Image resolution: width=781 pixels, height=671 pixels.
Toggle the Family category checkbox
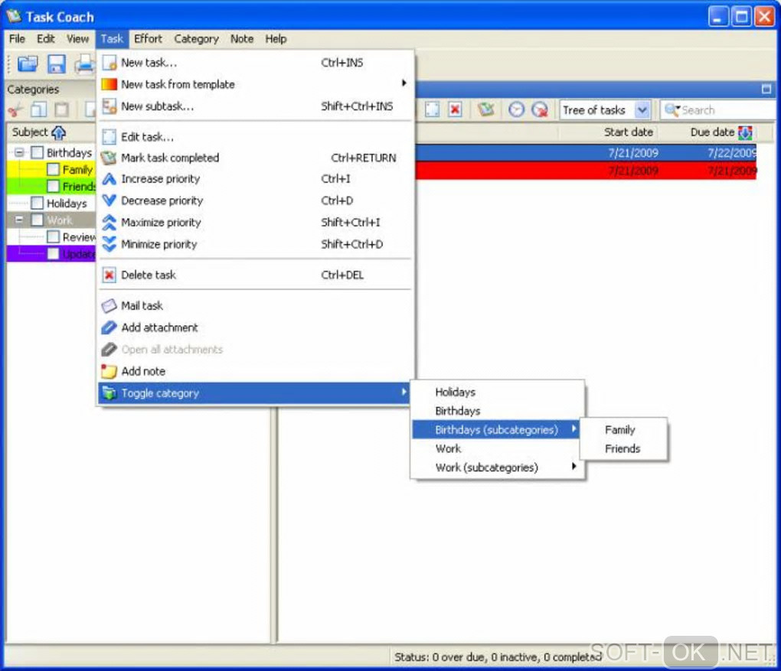point(54,169)
